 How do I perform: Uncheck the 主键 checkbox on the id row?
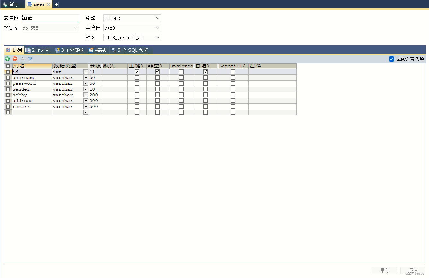pos(137,72)
